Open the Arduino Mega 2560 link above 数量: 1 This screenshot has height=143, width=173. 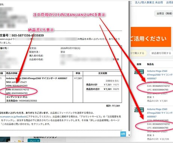[x=160, y=75]
